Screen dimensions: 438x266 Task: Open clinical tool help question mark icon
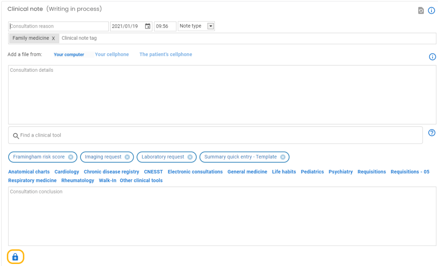[x=431, y=133]
